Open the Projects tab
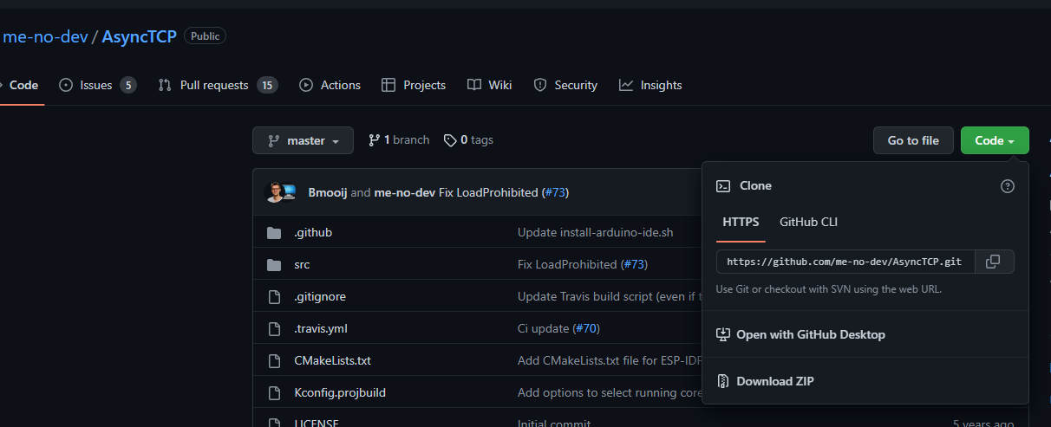The image size is (1051, 427). [414, 85]
